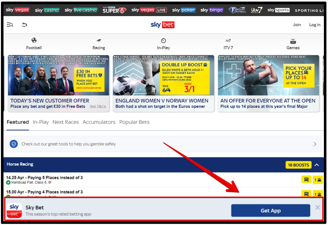Open the Double Up Boost banner
Image resolution: width=328 pixels, height=225 pixels.
(164, 75)
